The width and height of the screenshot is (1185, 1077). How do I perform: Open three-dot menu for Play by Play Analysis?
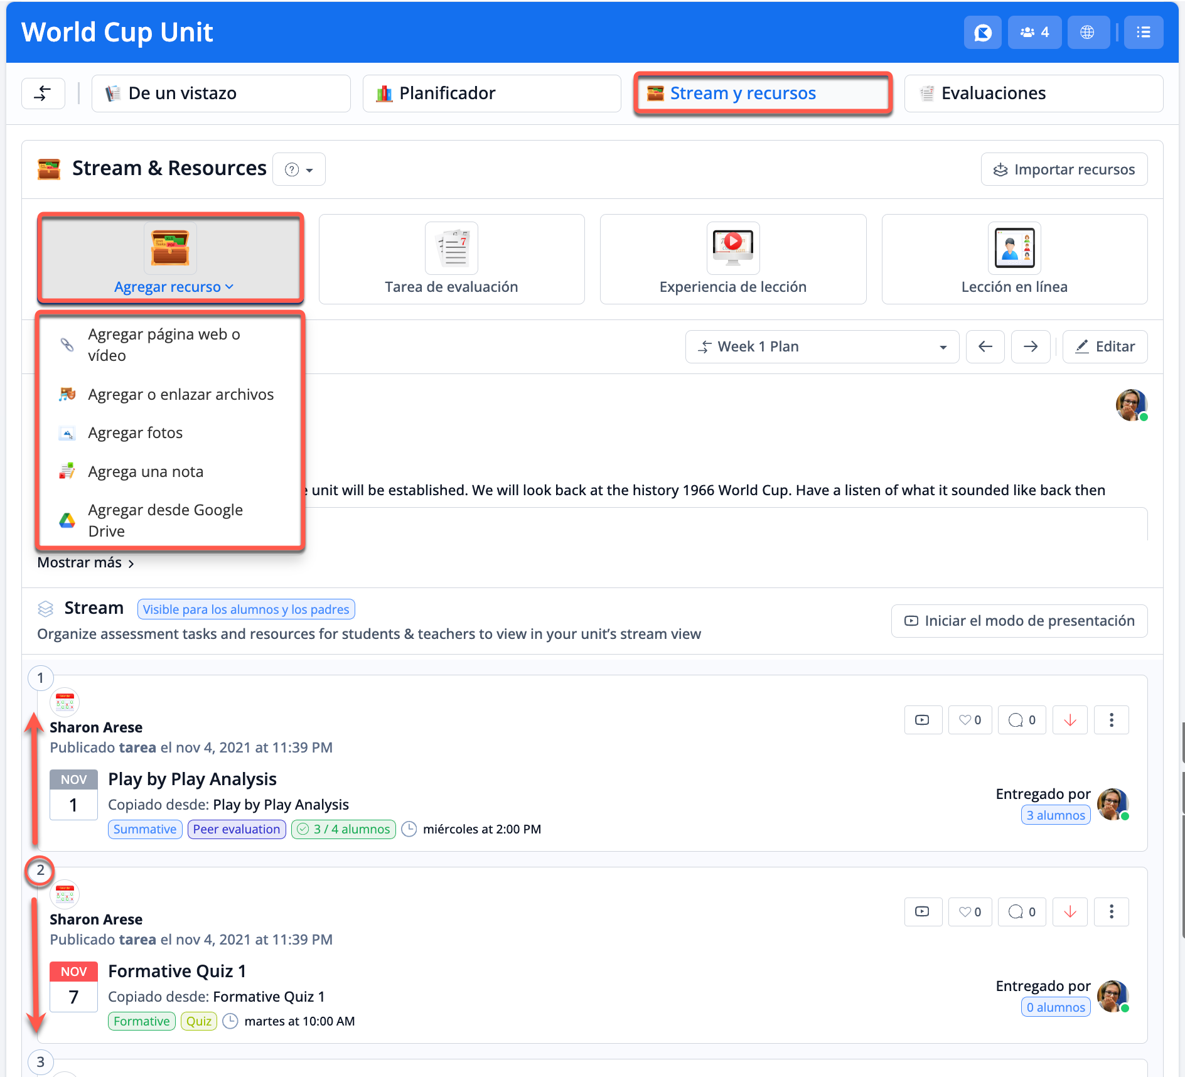[1111, 720]
